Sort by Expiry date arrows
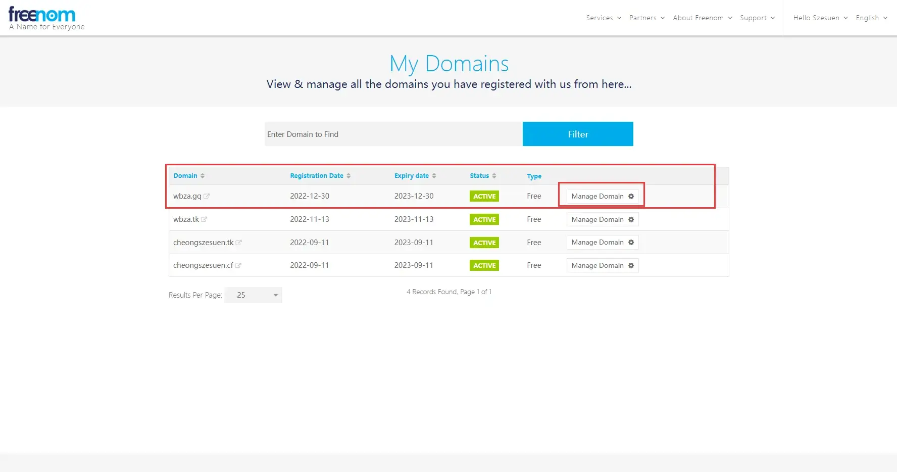The width and height of the screenshot is (897, 472). click(434, 176)
